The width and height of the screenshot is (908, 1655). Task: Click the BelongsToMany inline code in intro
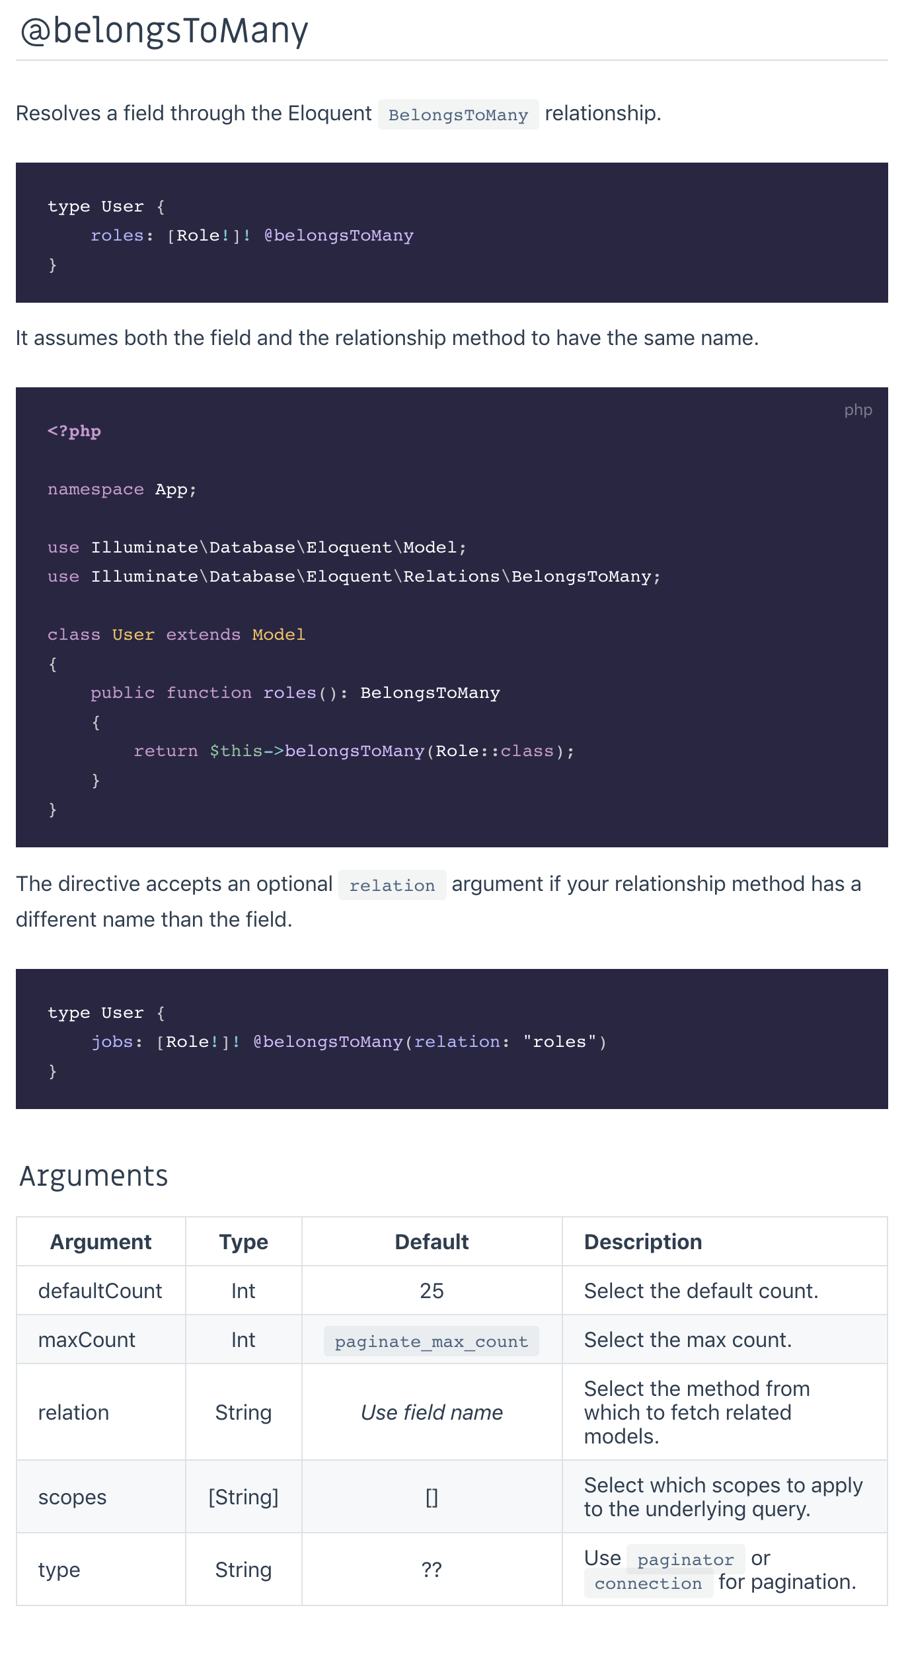click(458, 115)
